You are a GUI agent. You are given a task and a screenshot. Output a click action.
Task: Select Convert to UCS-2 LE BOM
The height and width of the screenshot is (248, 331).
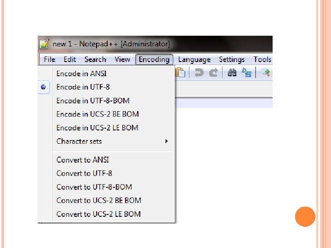pos(114,214)
